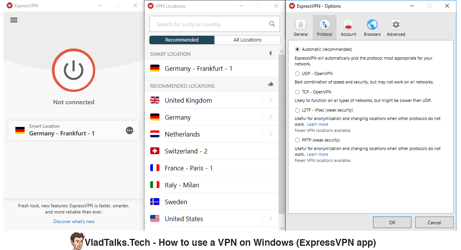
Task: Open the Advanced options tab
Action: (396, 28)
